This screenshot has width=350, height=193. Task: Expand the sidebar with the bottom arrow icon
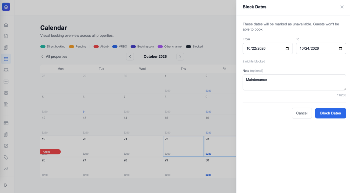point(5,185)
